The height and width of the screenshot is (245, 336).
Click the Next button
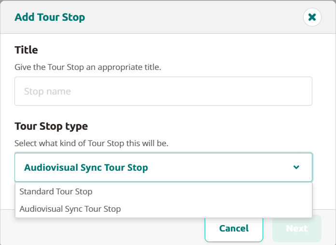coord(296,228)
